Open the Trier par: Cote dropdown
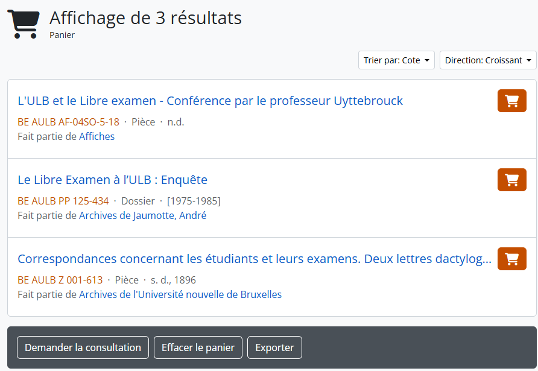Image resolution: width=538 pixels, height=371 pixels. tap(396, 60)
